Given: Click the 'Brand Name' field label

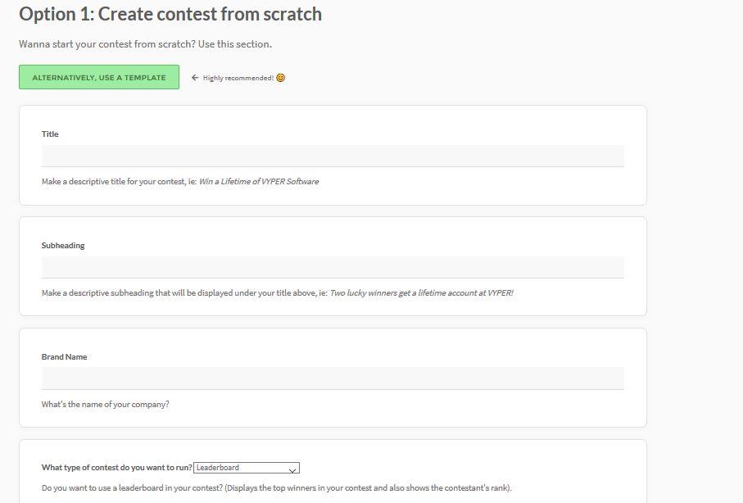Looking at the screenshot, I should 64,356.
